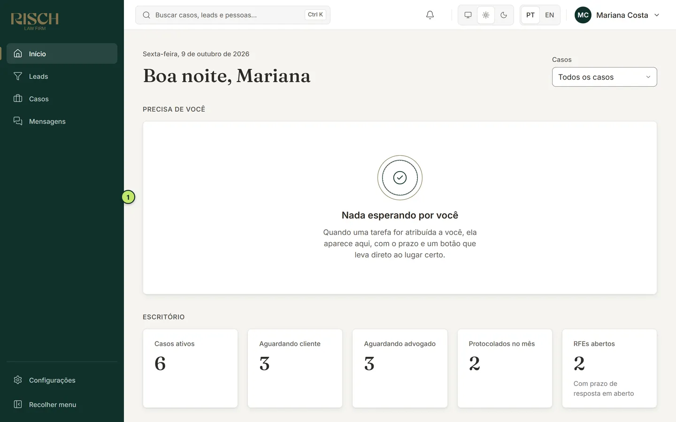
Task: Open the Todos os casos dropdown
Action: coord(605,77)
